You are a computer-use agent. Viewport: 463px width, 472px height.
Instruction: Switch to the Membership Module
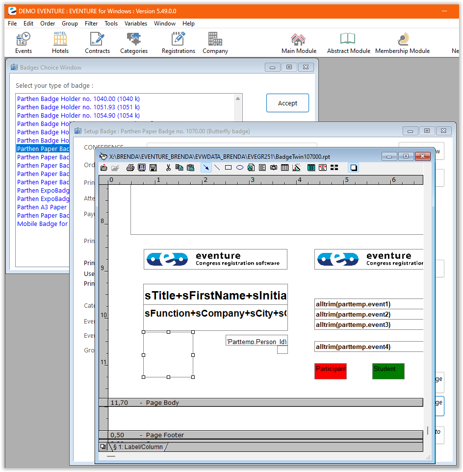point(403,43)
